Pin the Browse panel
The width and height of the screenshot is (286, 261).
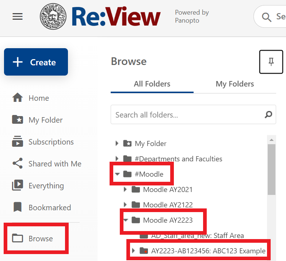(271, 62)
